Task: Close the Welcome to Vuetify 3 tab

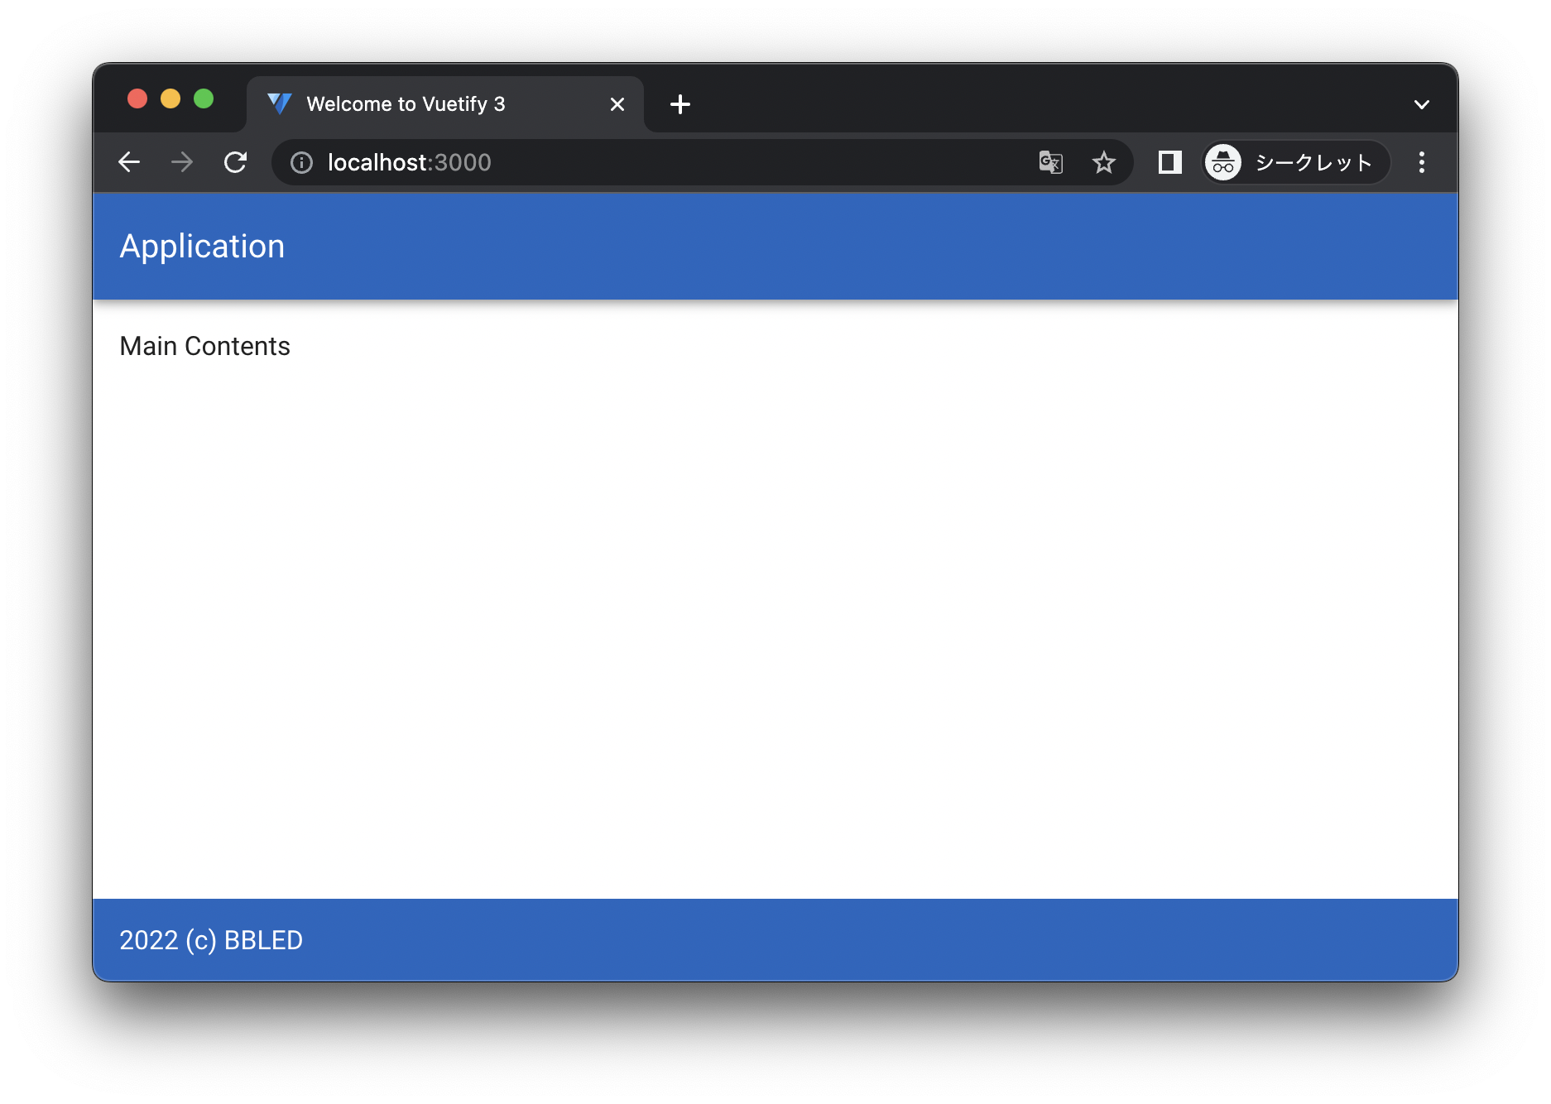Action: pyautogui.click(x=617, y=104)
